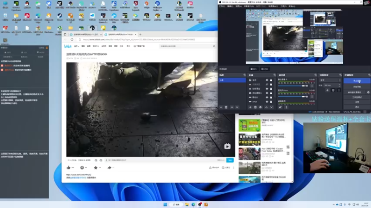Remove the scene transition with trash icon
The width and height of the screenshot is (371, 208).
[x=333, y=90]
